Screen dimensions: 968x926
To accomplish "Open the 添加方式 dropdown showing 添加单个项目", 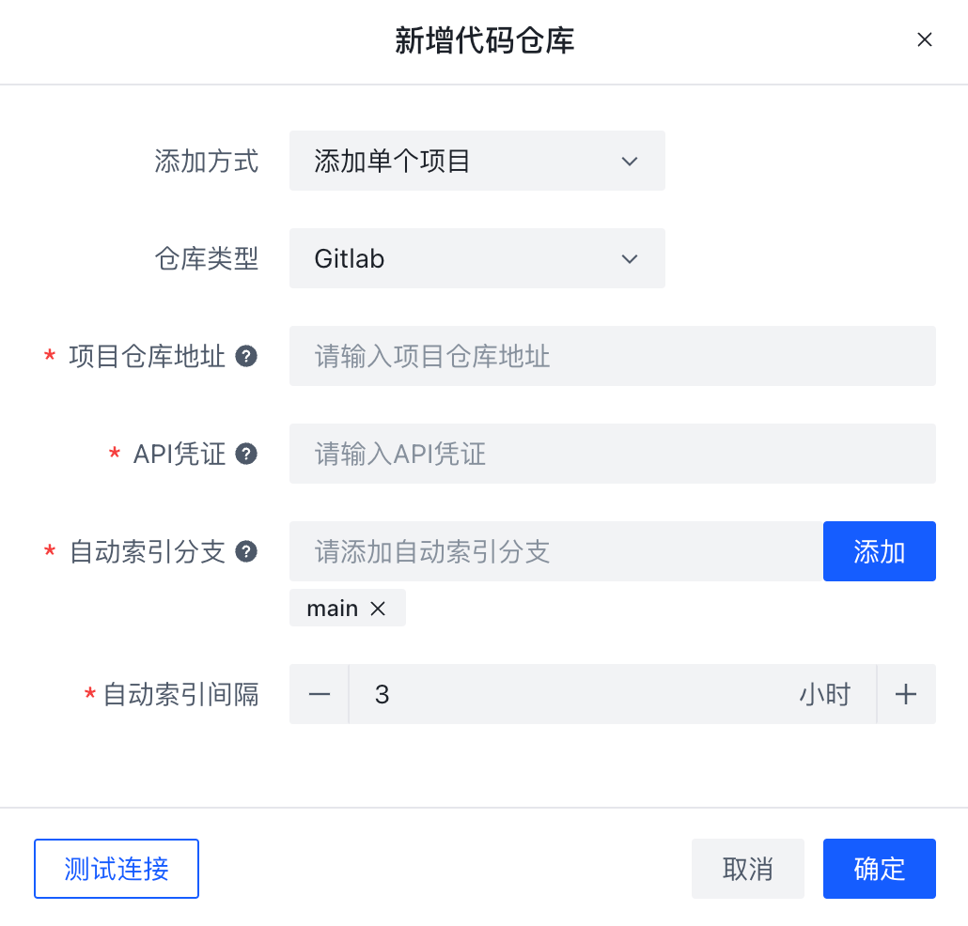I will coord(477,161).
